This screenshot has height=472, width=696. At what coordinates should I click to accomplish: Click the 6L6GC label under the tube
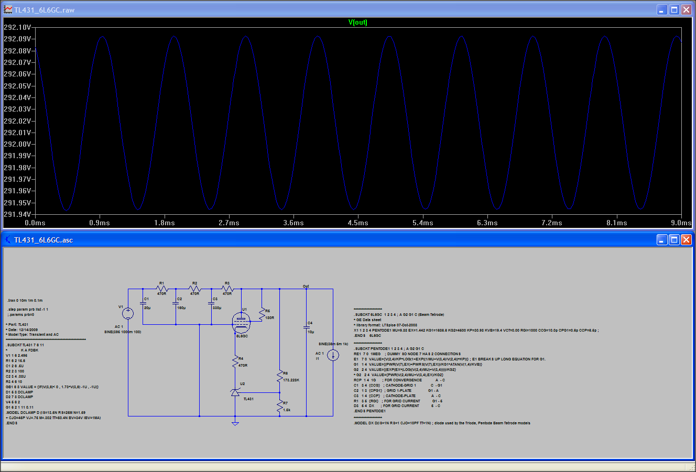(242, 336)
